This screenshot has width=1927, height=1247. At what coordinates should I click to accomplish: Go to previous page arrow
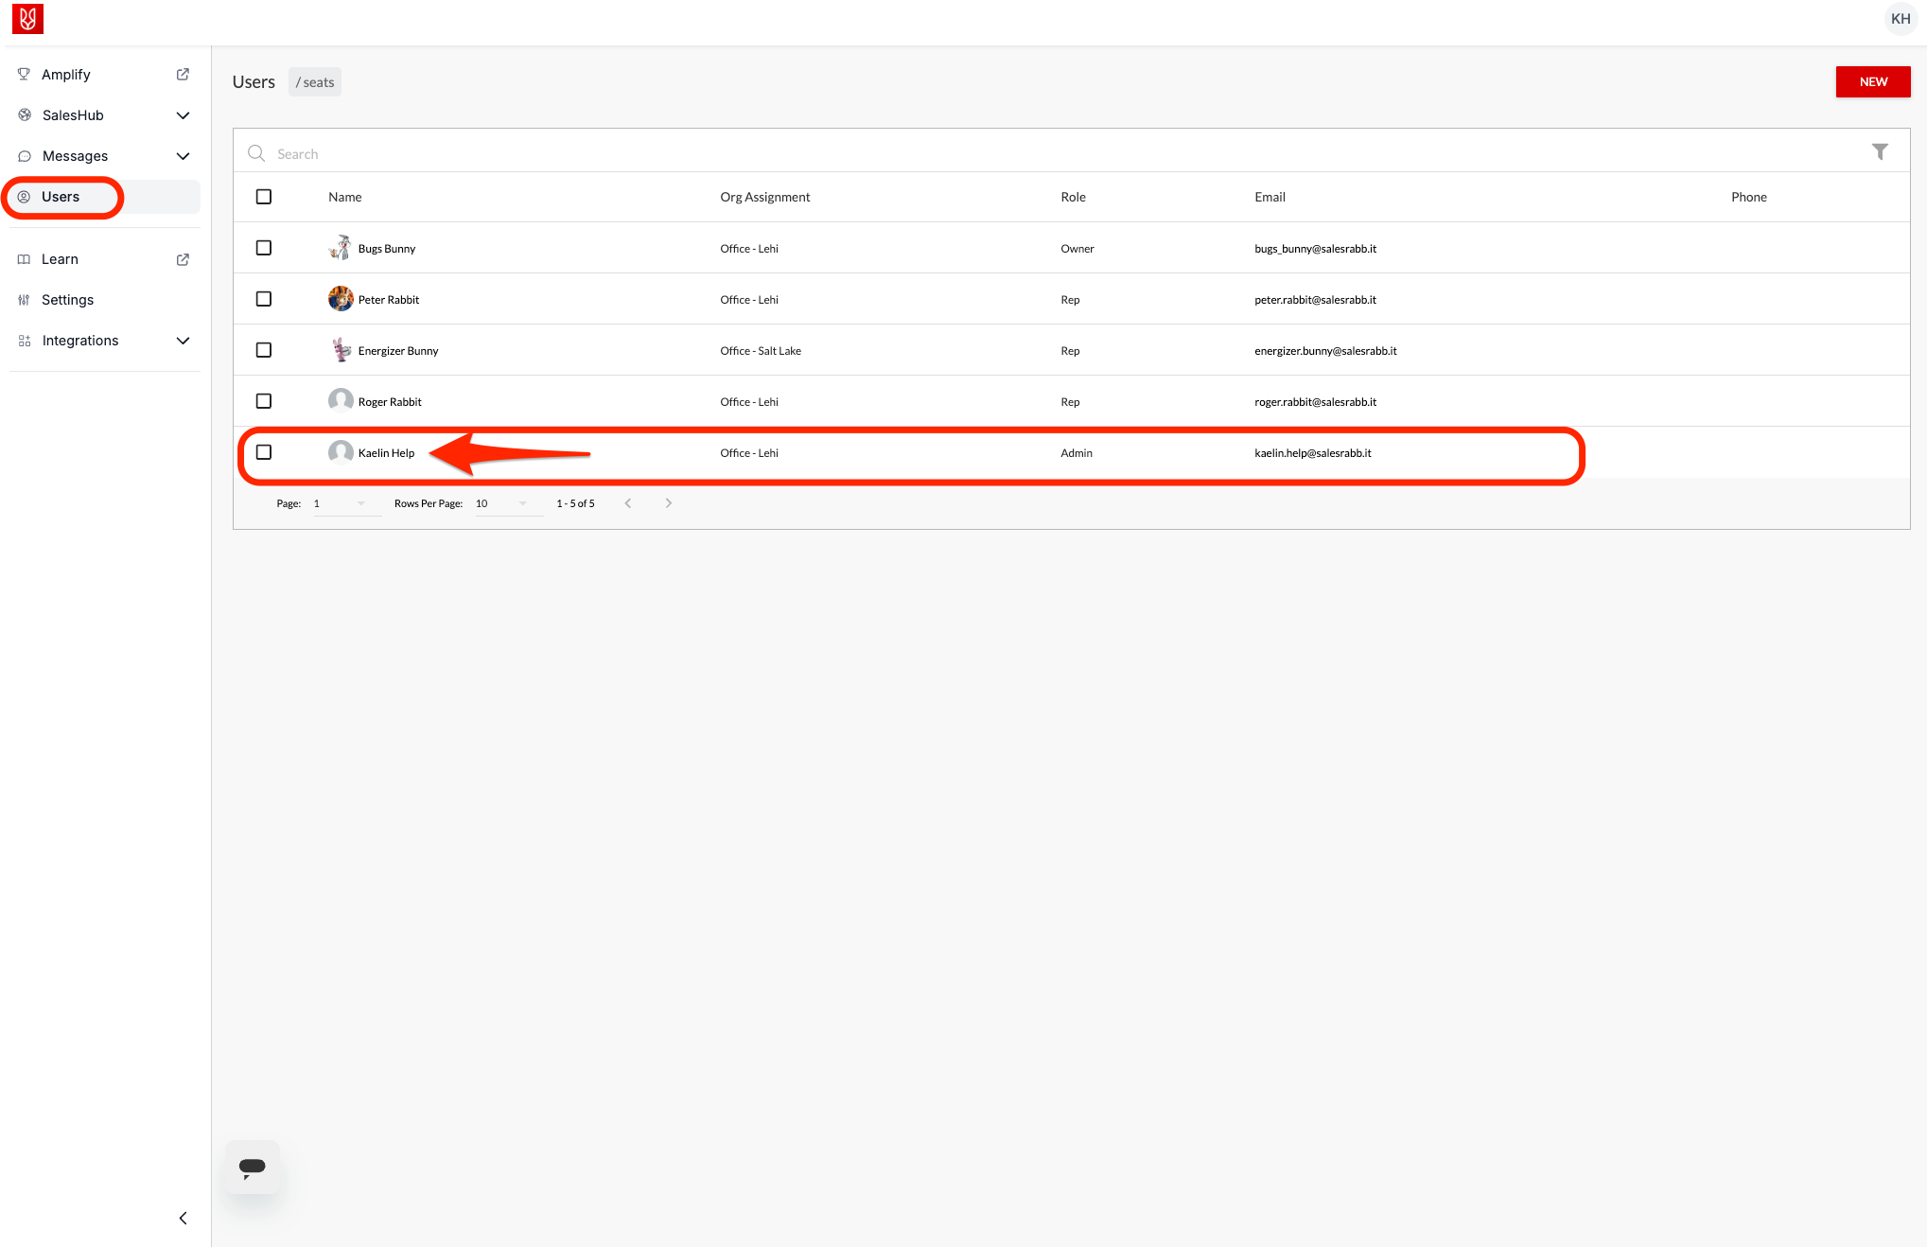pos(628,503)
